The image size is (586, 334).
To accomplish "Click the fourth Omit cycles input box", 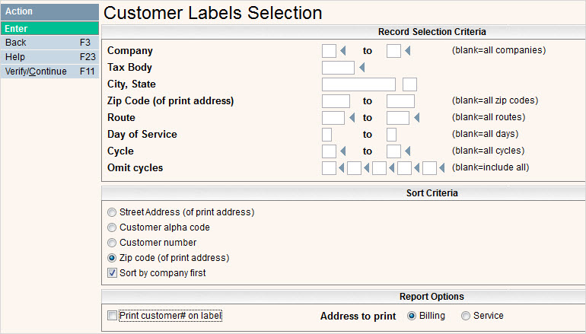I will pos(404,168).
